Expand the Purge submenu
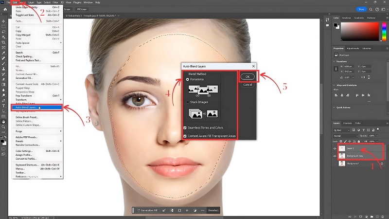This screenshot has width=389, height=219. [37, 131]
